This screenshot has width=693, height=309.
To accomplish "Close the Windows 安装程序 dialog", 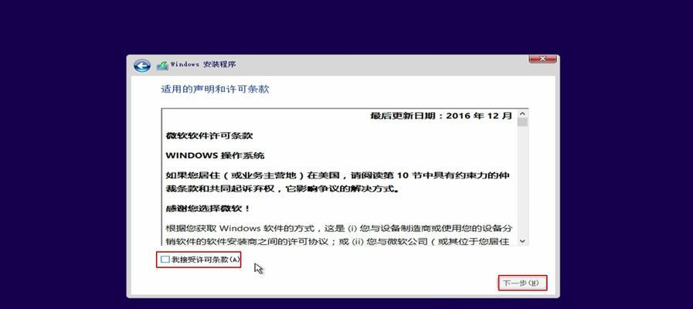I will coord(542,59).
